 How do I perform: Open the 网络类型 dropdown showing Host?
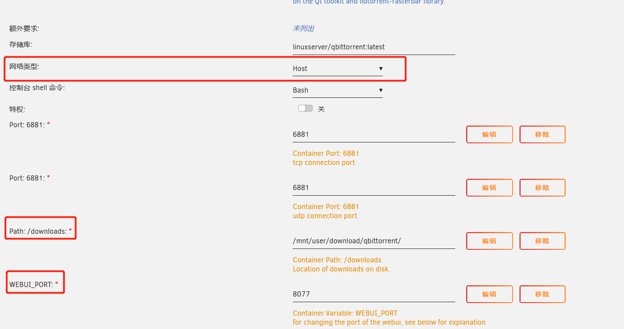click(x=337, y=68)
